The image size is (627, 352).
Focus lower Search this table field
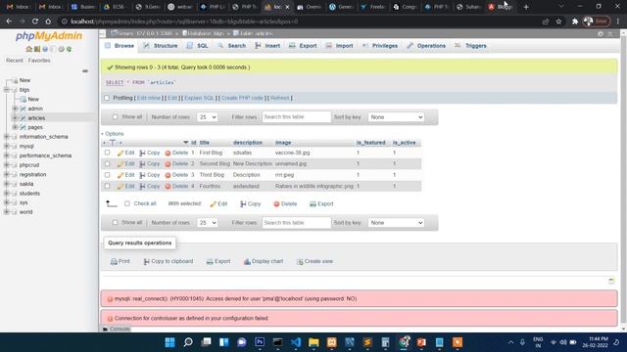tap(297, 223)
